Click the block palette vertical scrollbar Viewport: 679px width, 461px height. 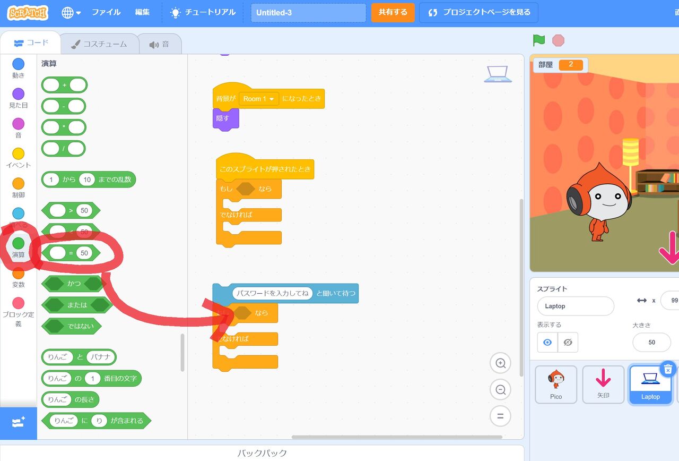point(182,353)
